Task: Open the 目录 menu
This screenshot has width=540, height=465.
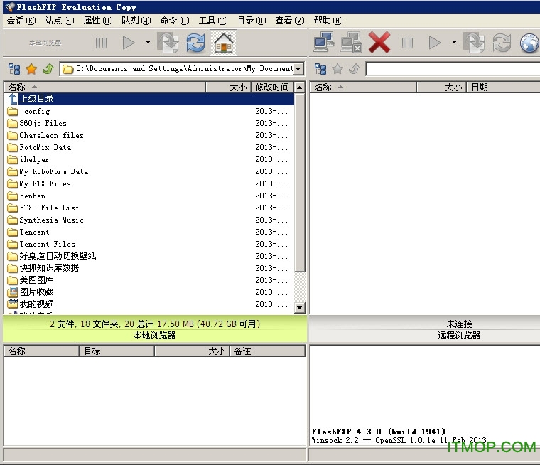Action: click(252, 21)
